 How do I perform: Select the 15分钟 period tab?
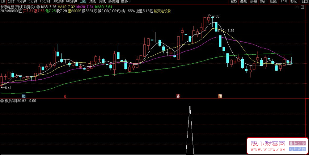click(x=45, y=1)
